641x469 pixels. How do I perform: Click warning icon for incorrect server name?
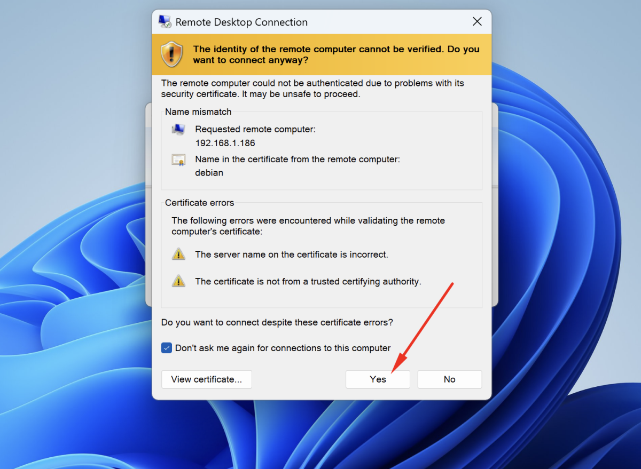(178, 255)
